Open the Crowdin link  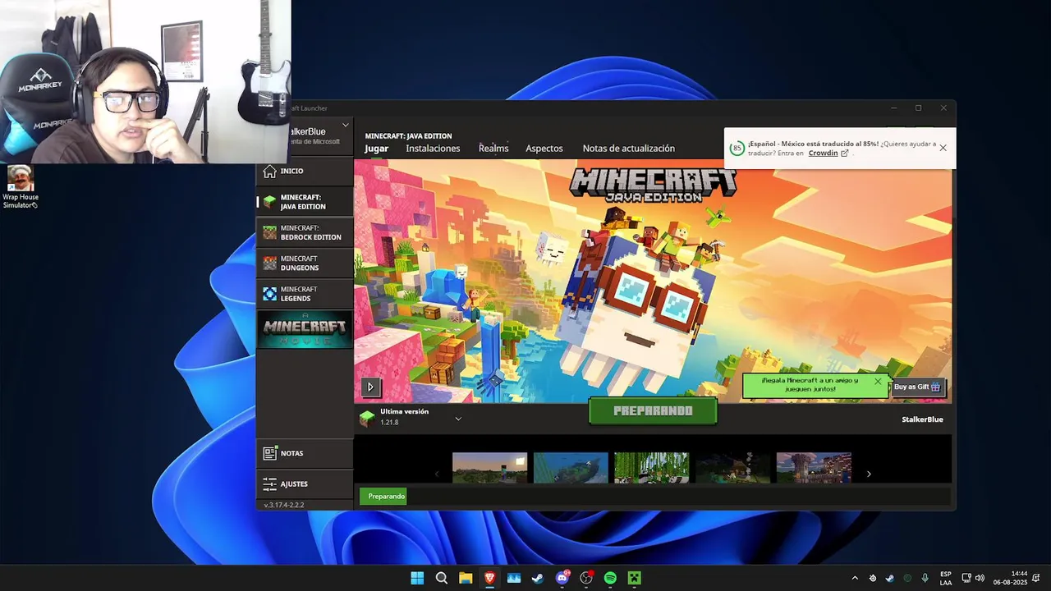828,153
